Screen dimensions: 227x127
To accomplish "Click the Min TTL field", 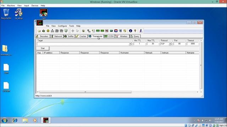I will pyautogui.click(x=139, y=44).
